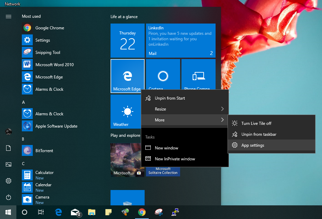
Task: Open the LinkedIn Mail live tile
Action: tap(181, 41)
